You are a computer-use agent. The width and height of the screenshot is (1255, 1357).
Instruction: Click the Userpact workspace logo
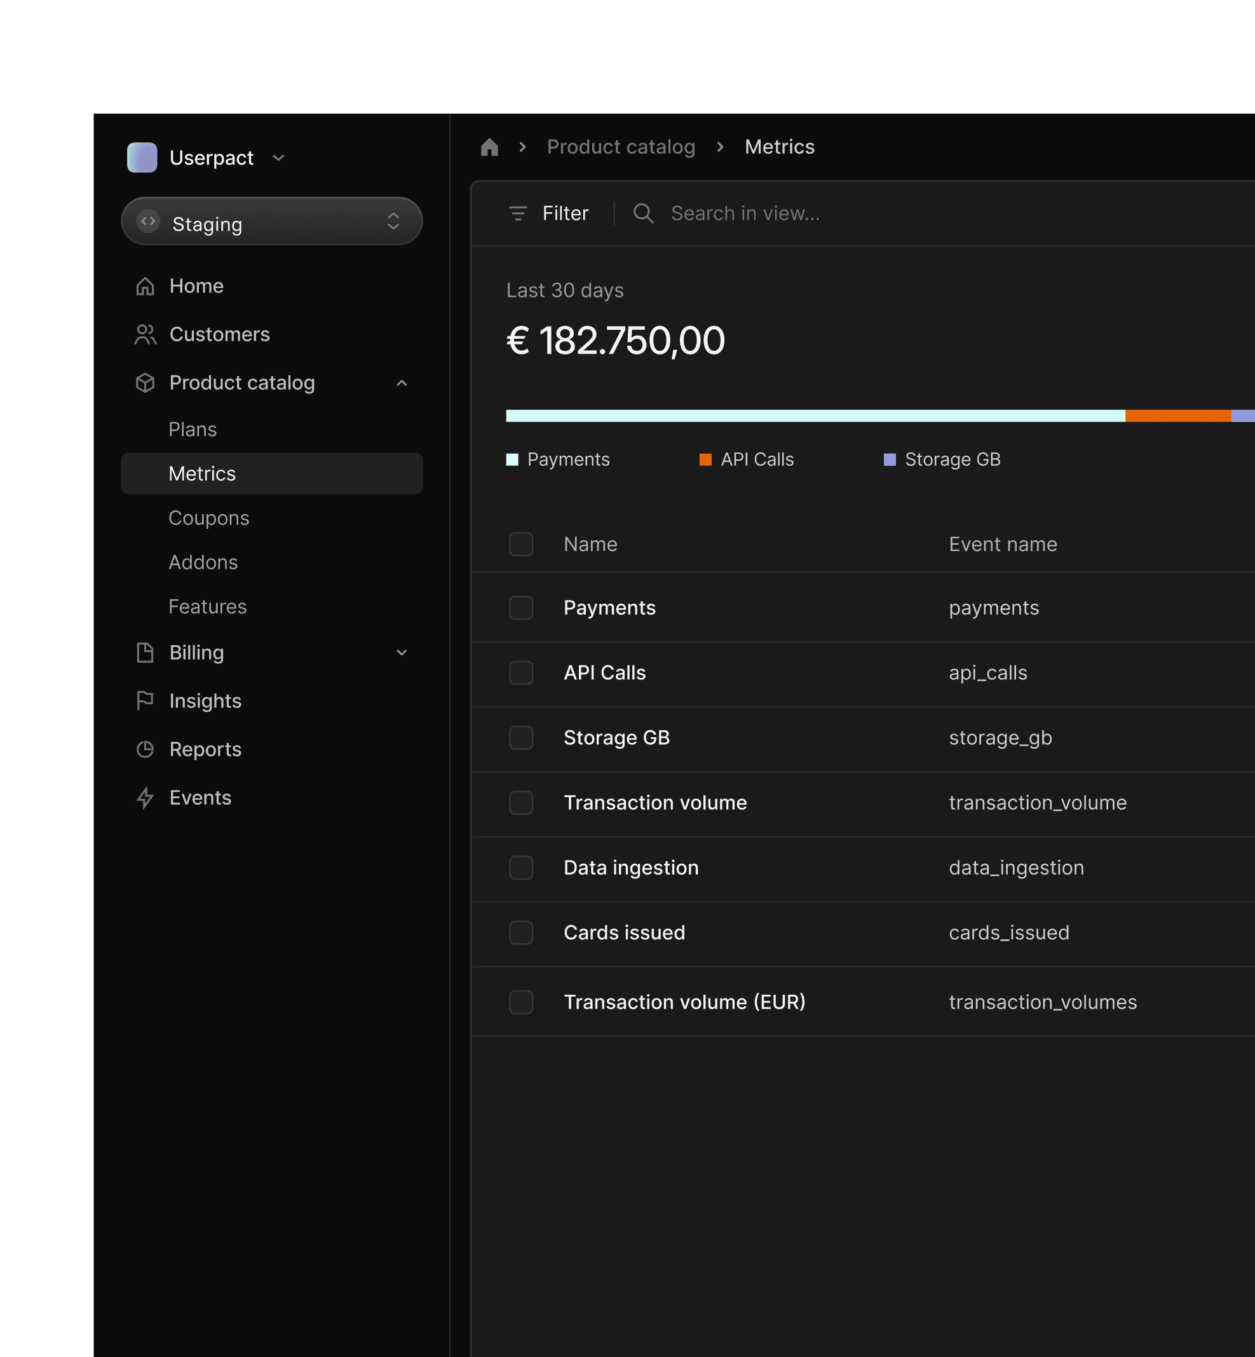(x=142, y=158)
